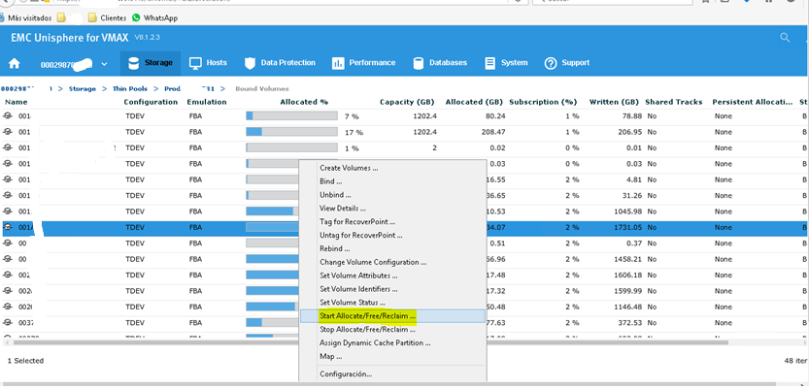Click the volume icon in the 7 % row
The width and height of the screenshot is (809, 389).
point(8,116)
